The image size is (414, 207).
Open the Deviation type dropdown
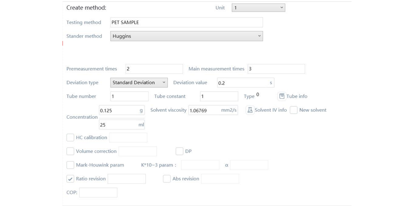coord(139,82)
